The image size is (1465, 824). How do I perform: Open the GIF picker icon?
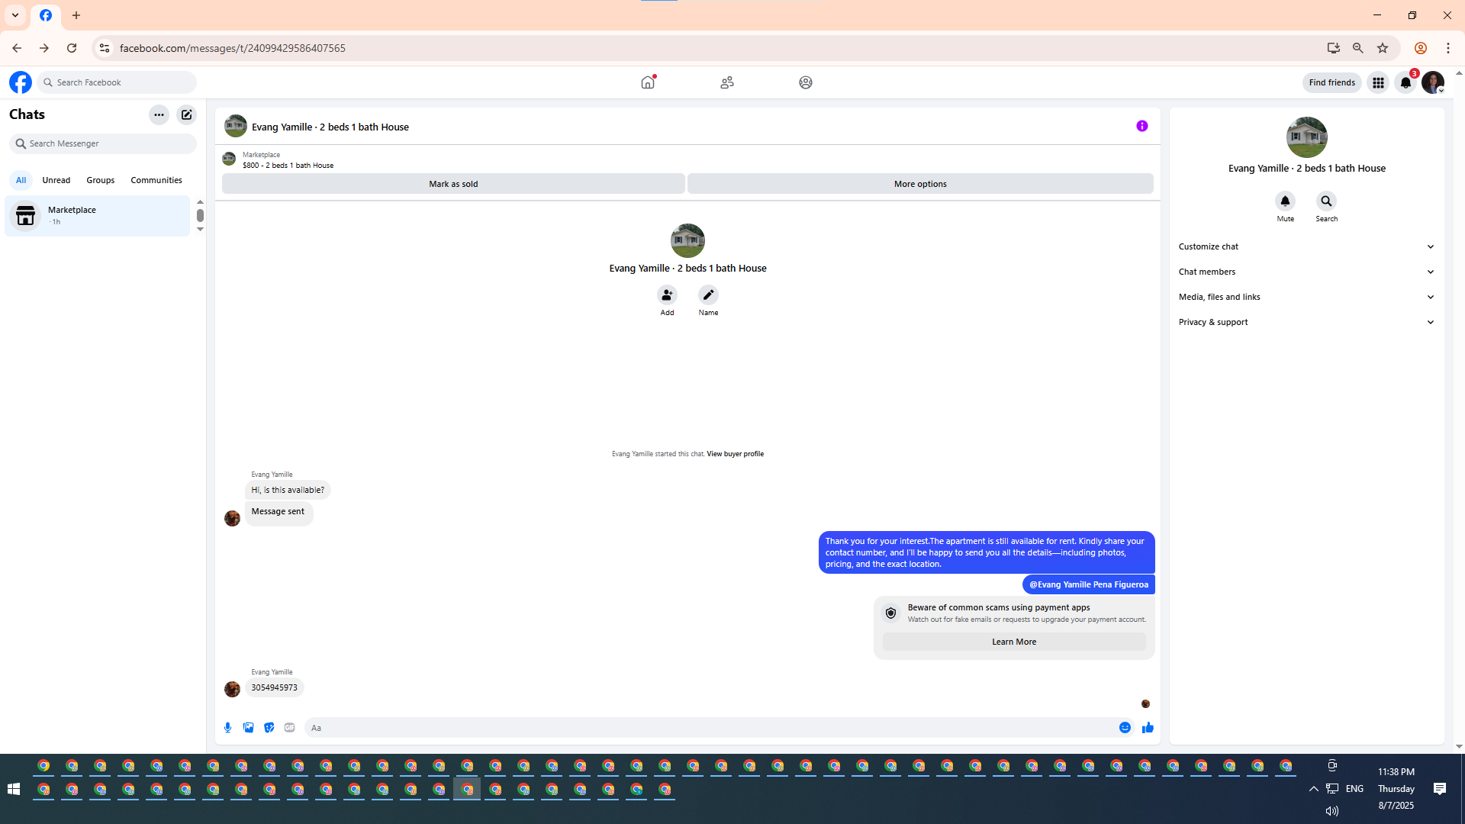click(x=289, y=728)
